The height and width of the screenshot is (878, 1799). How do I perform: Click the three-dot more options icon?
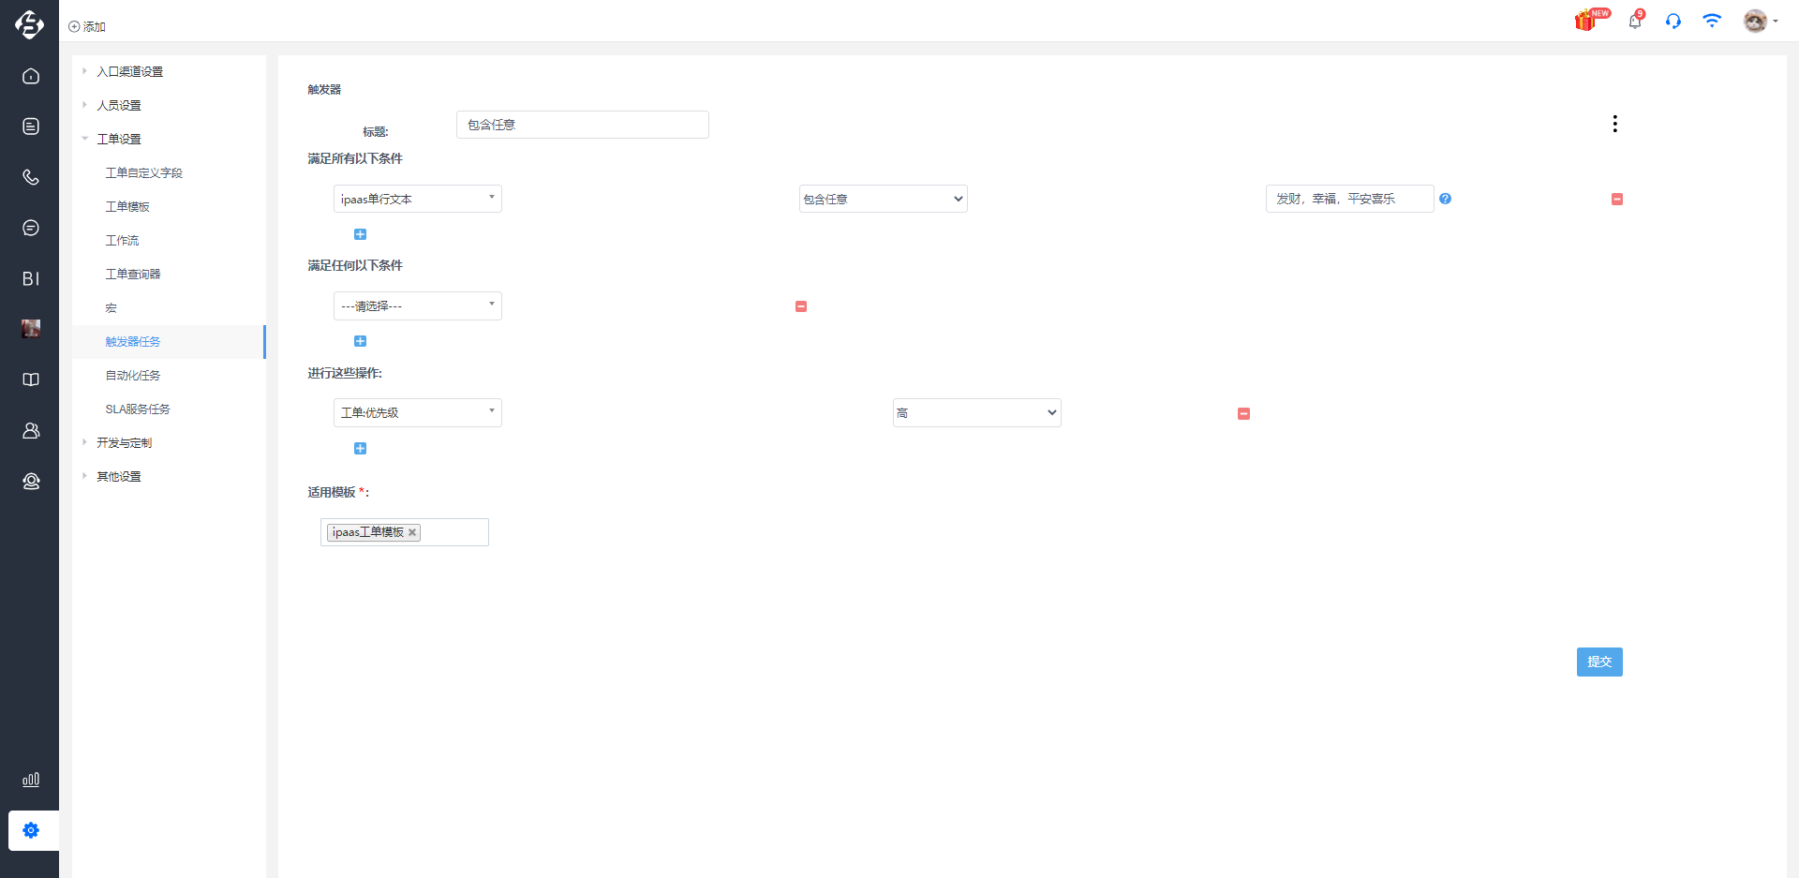click(x=1614, y=124)
